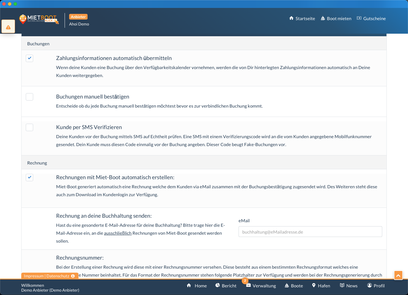
Task: Click the Verwaltung briefcase icon
Action: [248, 285]
